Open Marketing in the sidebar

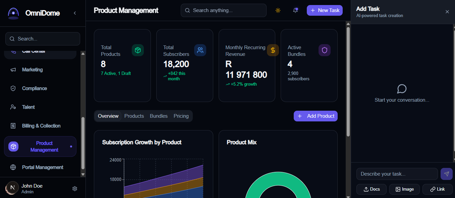tap(40, 70)
